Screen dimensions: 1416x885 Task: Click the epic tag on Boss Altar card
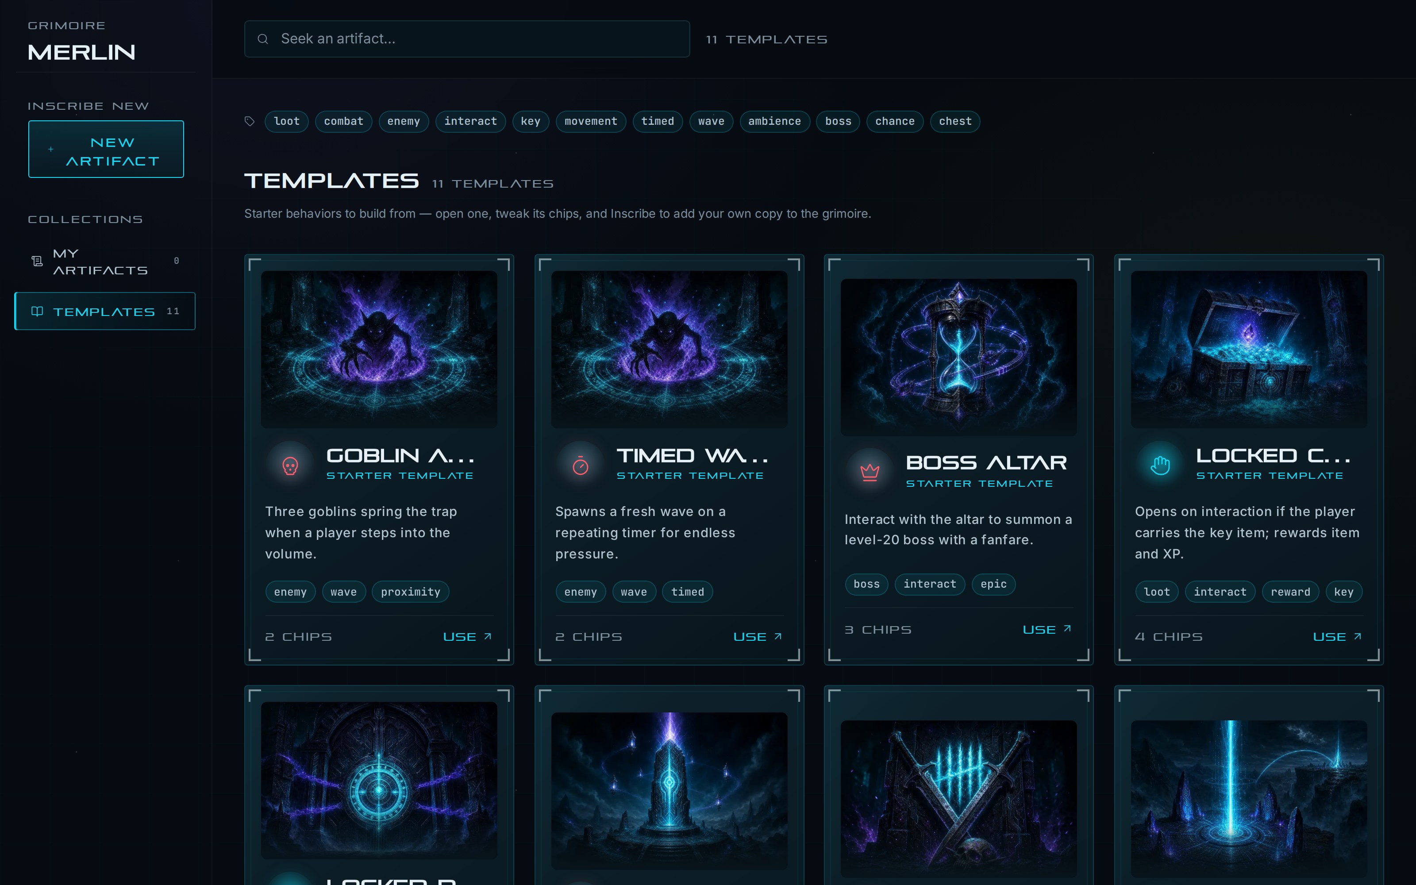[x=993, y=584]
